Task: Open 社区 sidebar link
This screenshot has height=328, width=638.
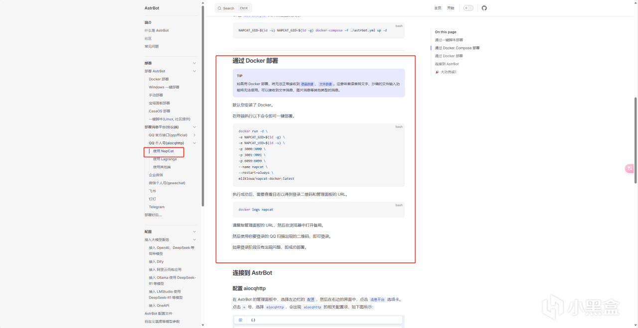Action: pyautogui.click(x=148, y=38)
